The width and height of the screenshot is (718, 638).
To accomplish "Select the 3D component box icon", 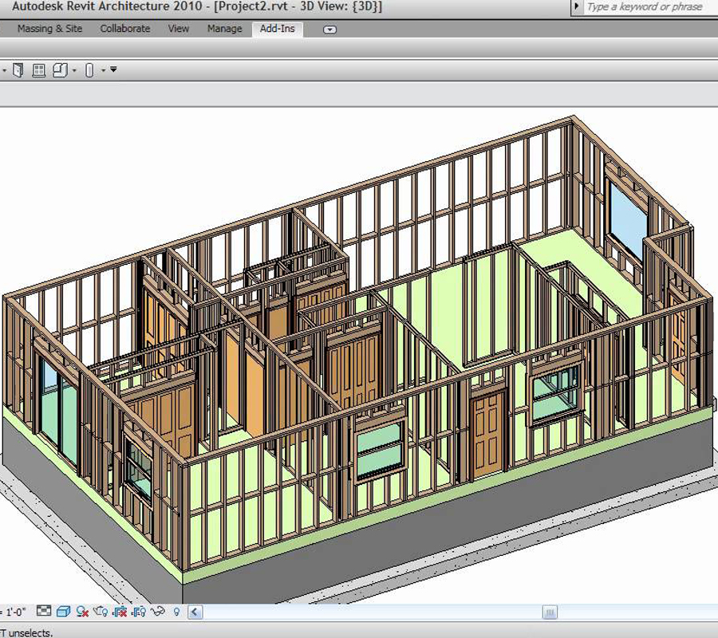I will tap(60, 70).
